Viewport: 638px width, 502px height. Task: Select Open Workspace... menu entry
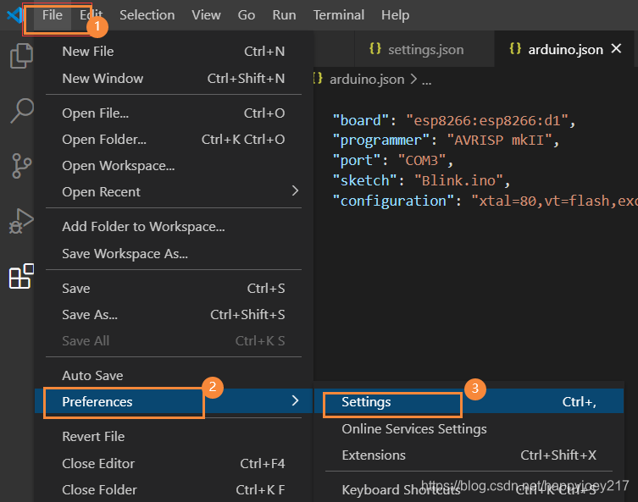coord(174,166)
